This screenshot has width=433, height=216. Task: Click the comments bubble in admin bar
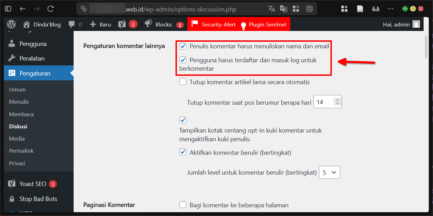click(72, 24)
